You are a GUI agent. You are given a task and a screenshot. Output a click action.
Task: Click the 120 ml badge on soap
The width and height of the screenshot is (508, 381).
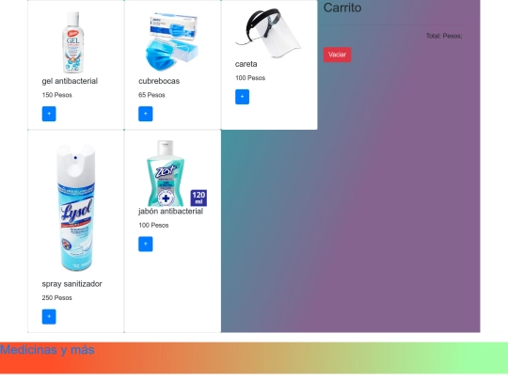[198, 198]
